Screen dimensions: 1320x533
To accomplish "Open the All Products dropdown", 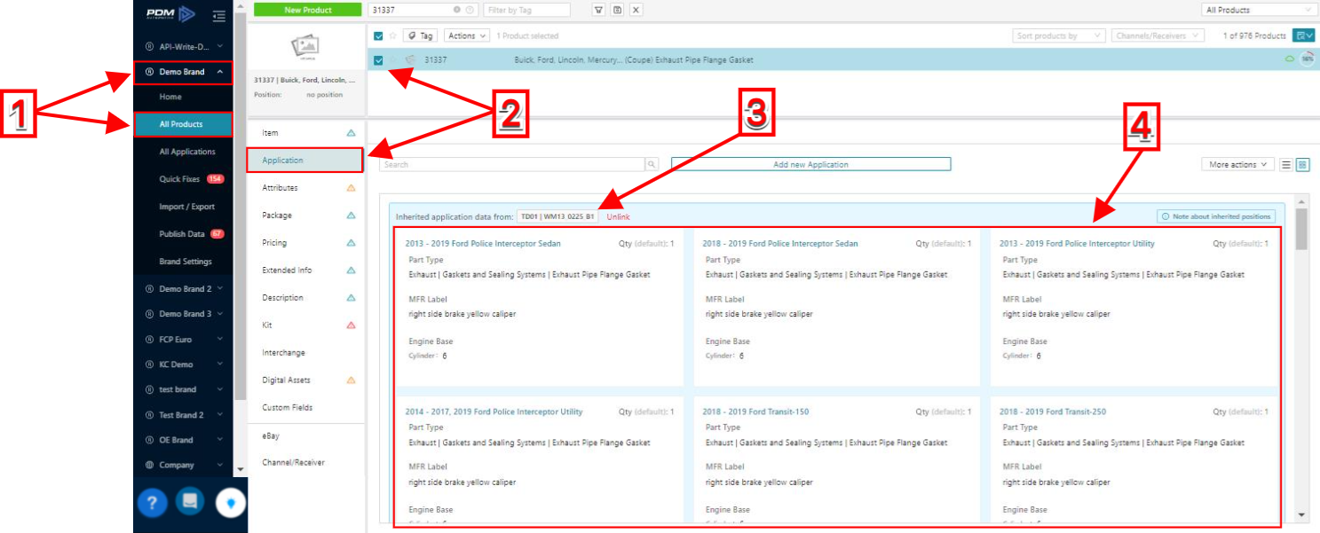I will 1258,10.
